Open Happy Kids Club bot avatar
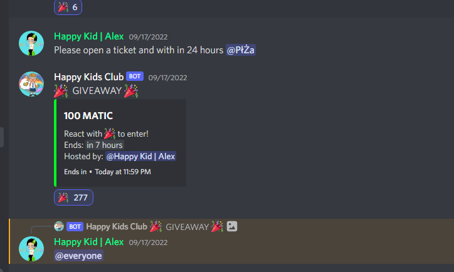This screenshot has width=454, height=272. (x=31, y=84)
